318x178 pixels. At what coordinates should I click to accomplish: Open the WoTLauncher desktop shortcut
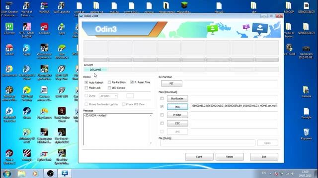pyautogui.click(x=62, y=8)
